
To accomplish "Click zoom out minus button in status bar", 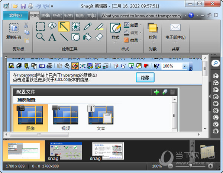I will (170, 166).
